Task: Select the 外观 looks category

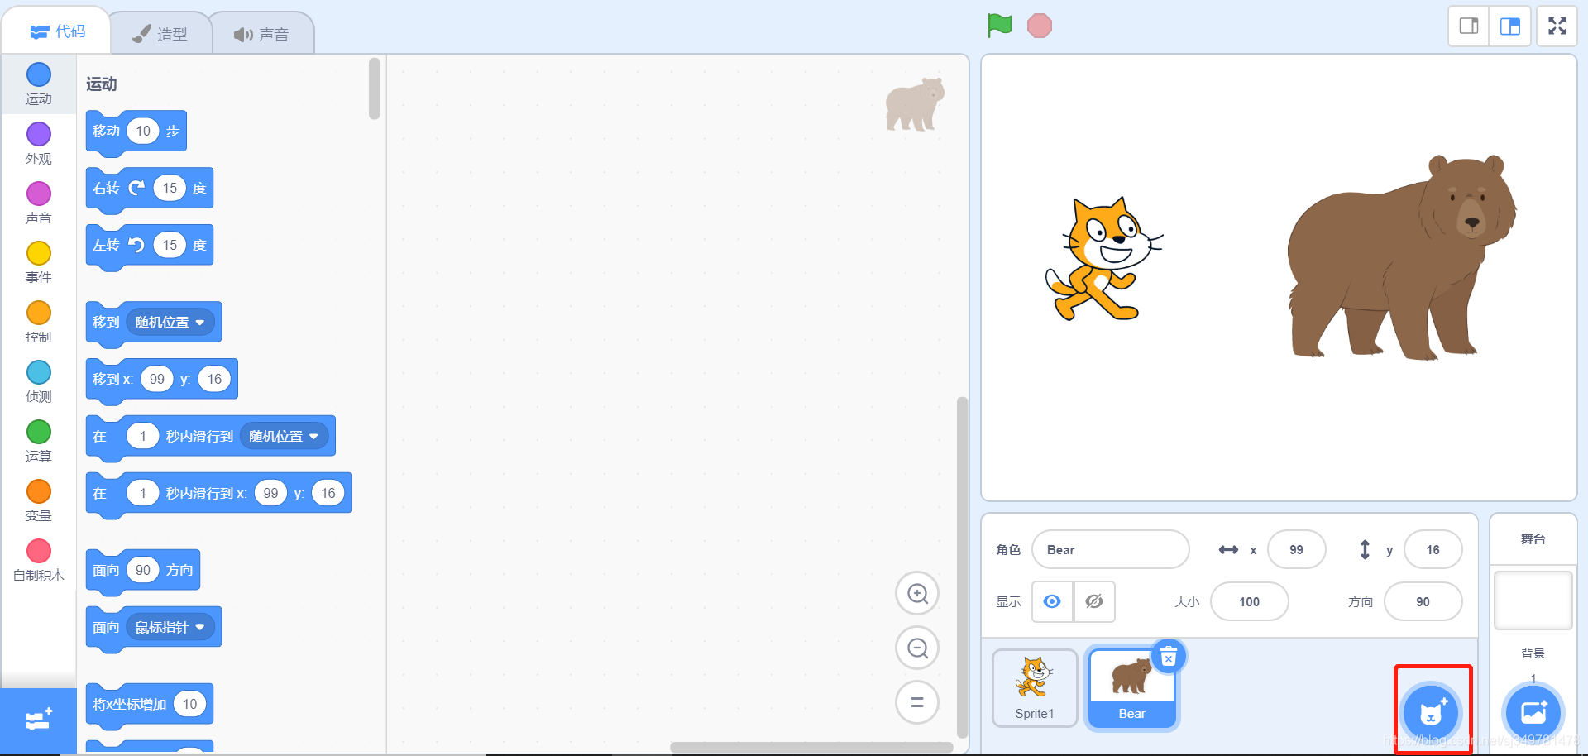Action: pos(39,144)
